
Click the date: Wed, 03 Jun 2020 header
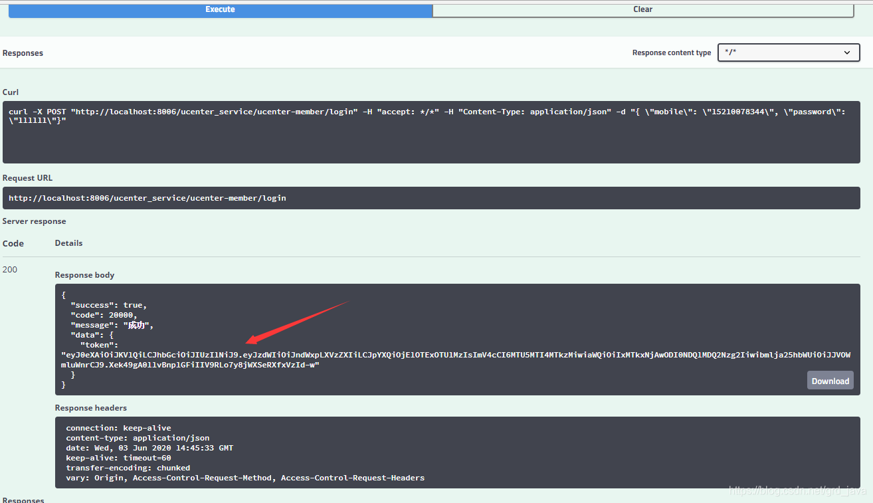[149, 448]
